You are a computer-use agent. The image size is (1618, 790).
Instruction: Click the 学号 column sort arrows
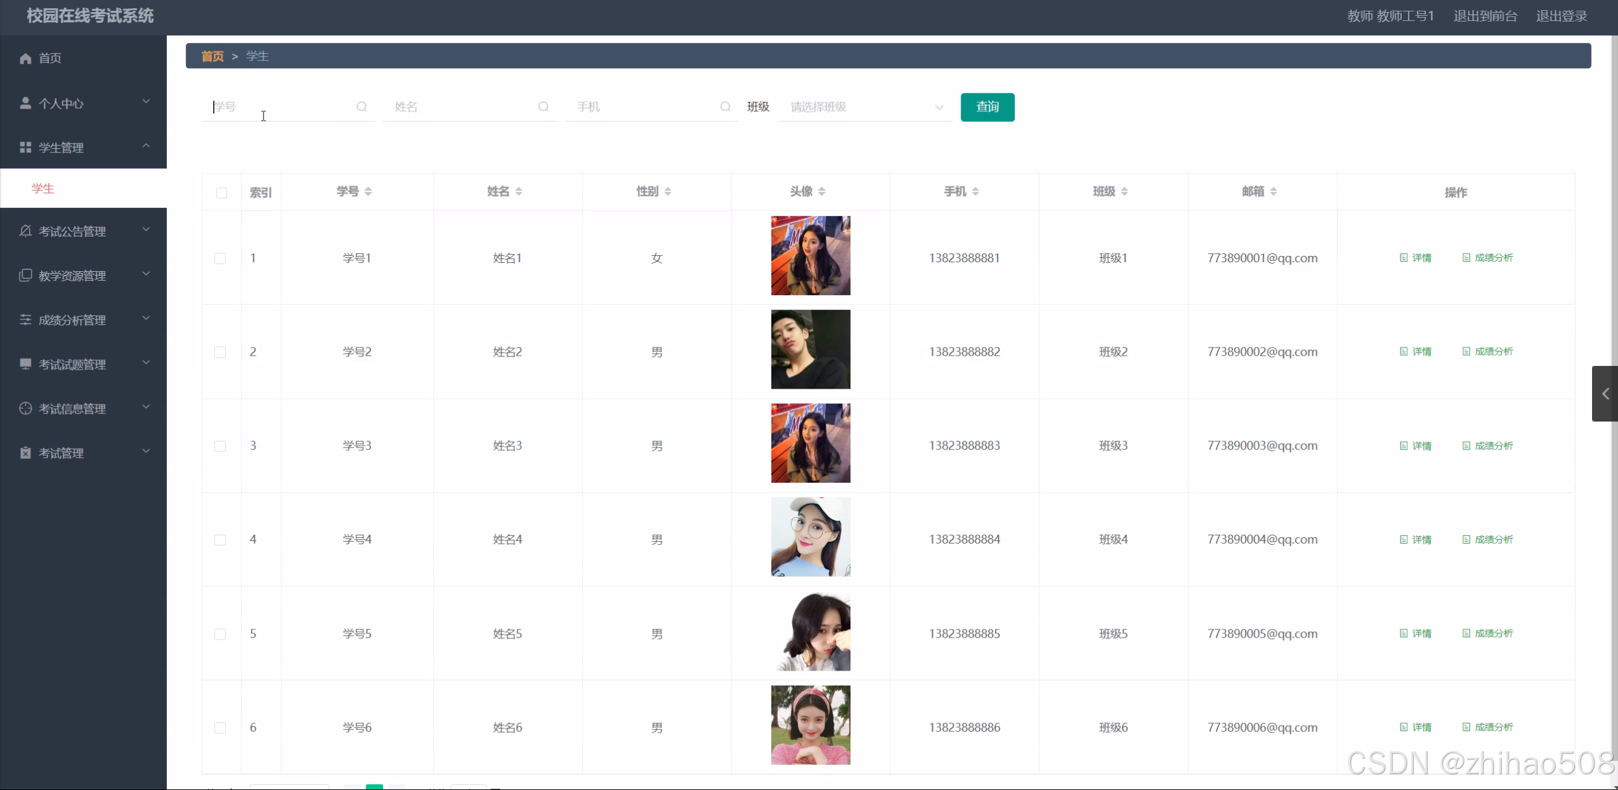[368, 191]
